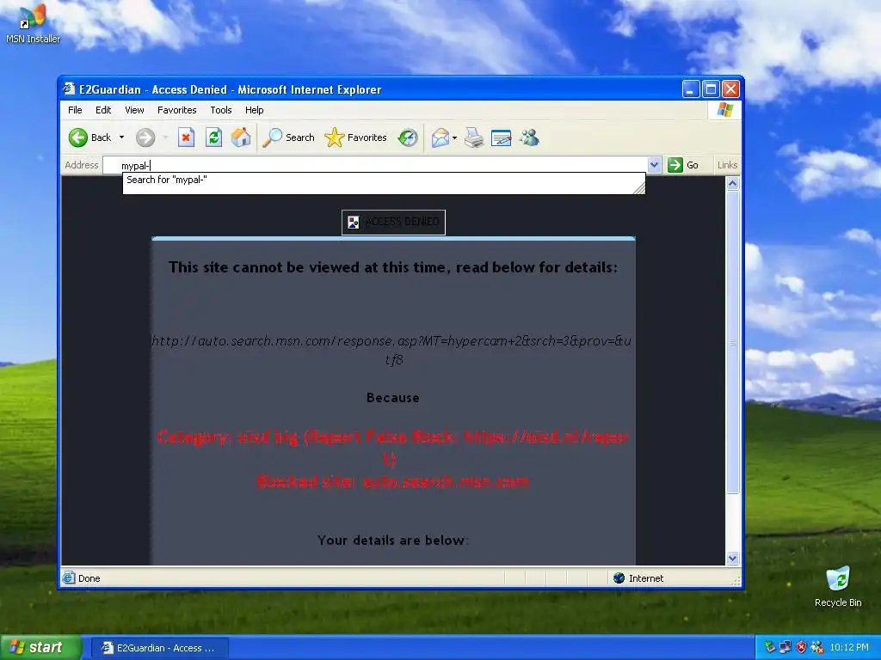
Task: Click the scrollbar down arrow
Action: 732,558
